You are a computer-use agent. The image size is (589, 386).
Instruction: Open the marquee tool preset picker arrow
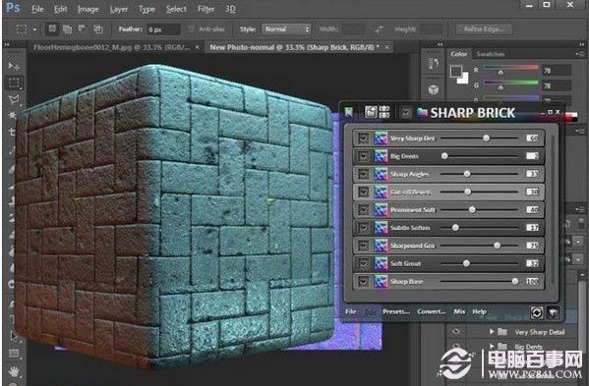pos(35,29)
